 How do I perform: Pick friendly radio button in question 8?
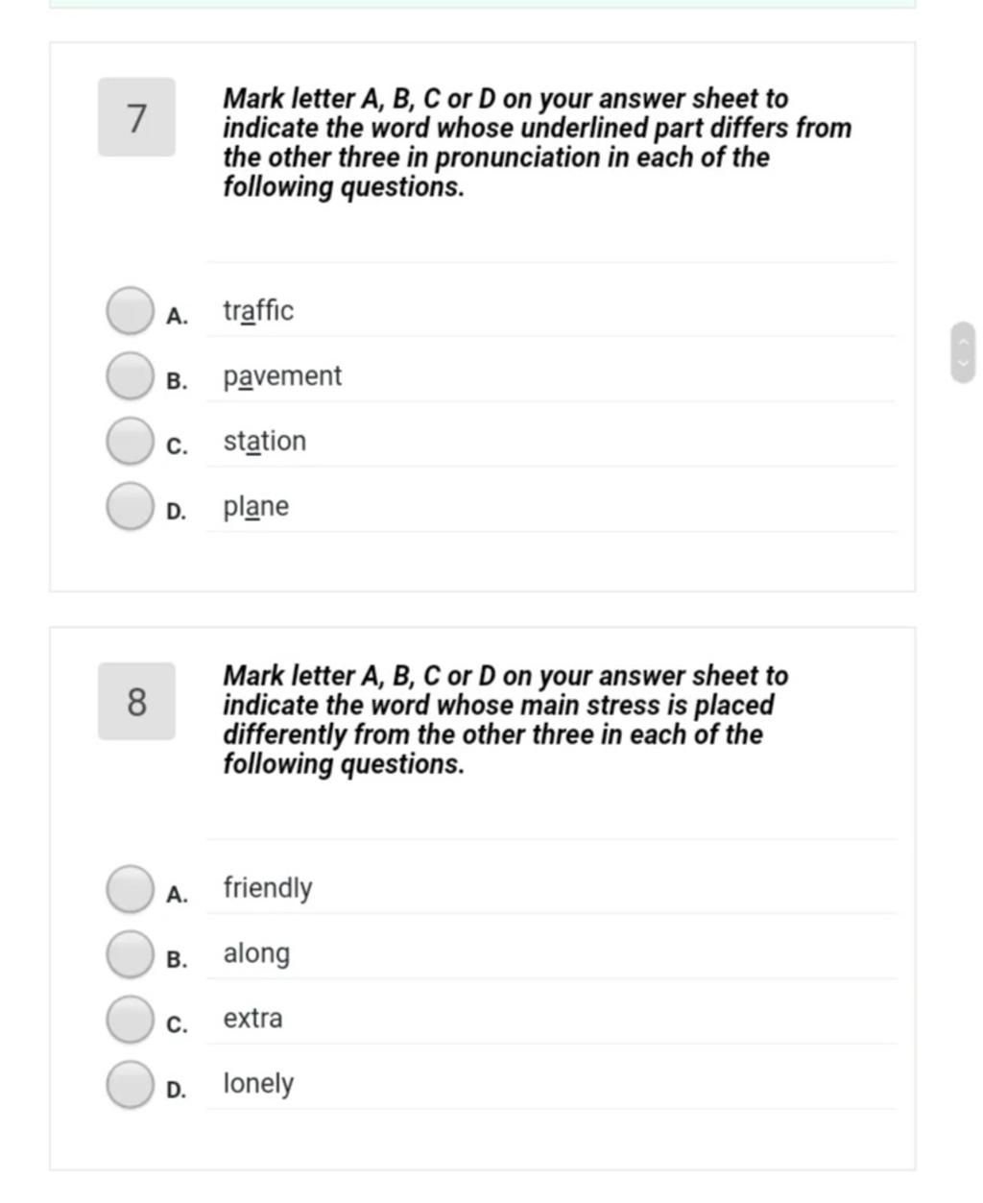(x=129, y=888)
